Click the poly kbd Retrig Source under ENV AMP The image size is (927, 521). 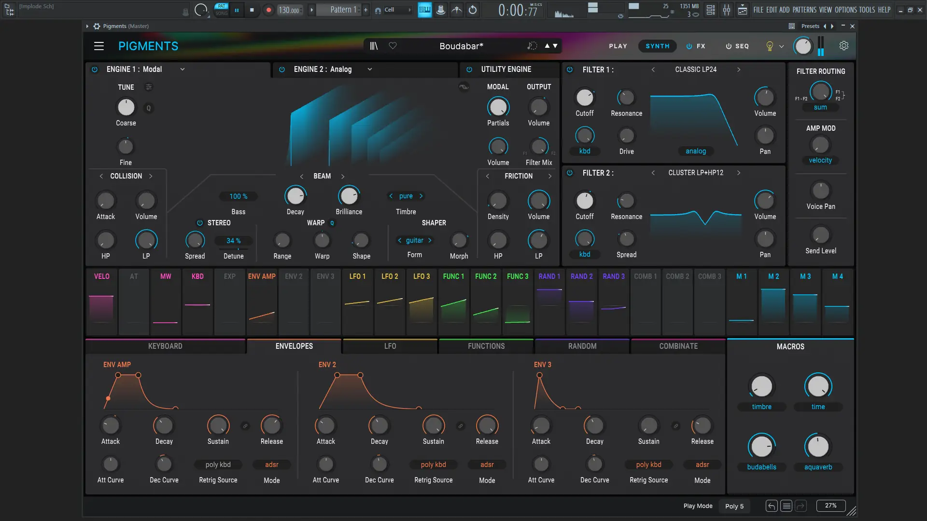(x=218, y=465)
